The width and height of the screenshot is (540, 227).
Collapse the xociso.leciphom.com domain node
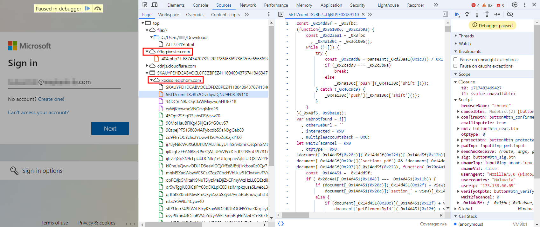tap(151, 80)
